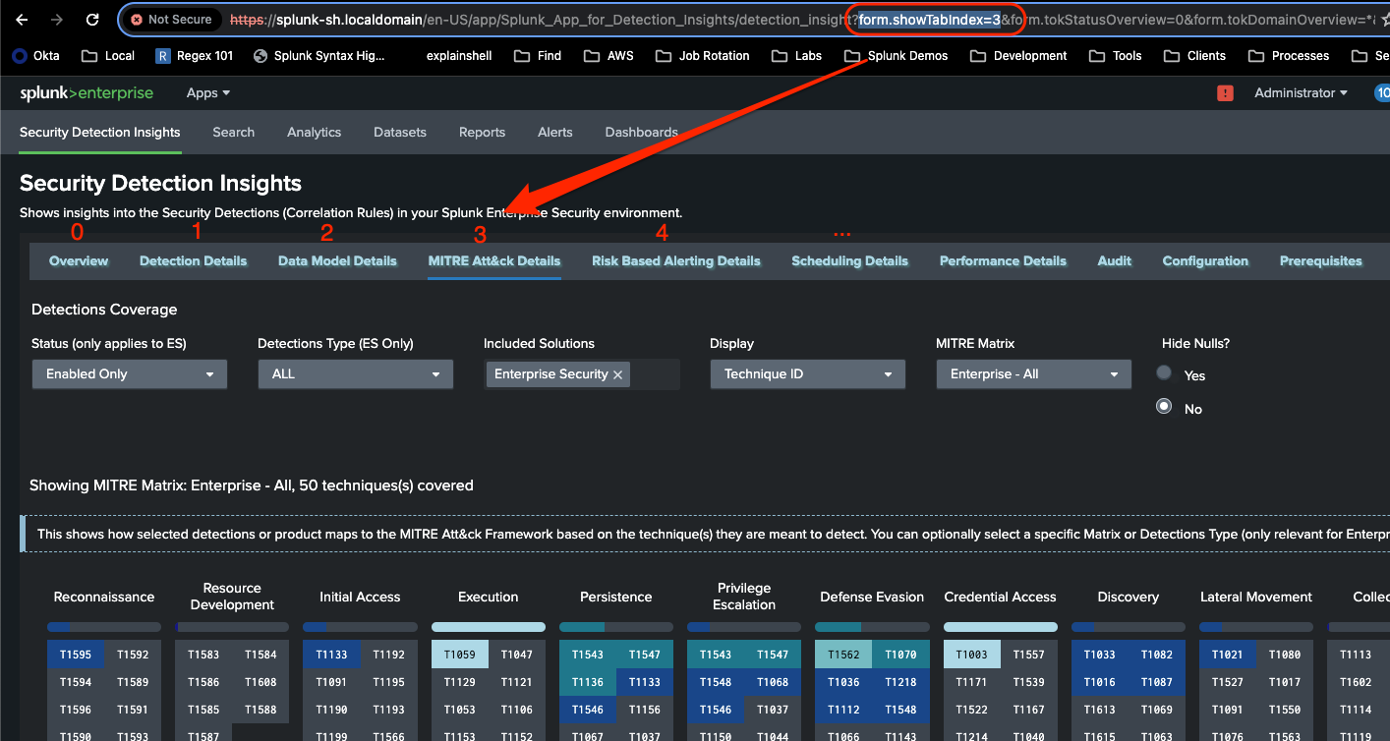
Task: Click the browser back arrow
Action: [x=22, y=19]
